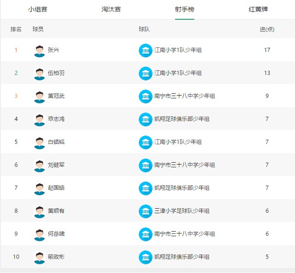This screenshot has height=273, width=295.
Task: Show the 红黄牌 tab
Action: coord(258,9)
